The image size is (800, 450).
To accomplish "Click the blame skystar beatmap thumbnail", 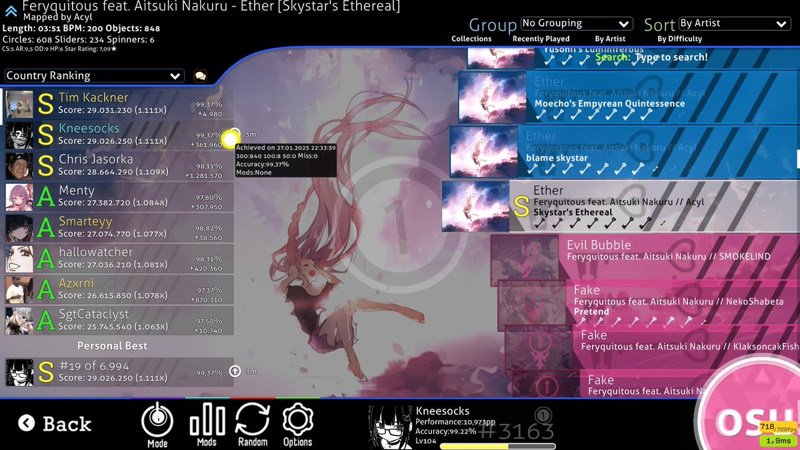I will tap(483, 152).
